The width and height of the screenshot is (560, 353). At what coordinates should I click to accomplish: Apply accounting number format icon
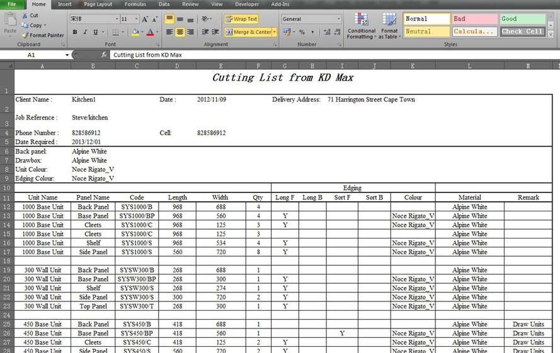pyautogui.click(x=287, y=32)
